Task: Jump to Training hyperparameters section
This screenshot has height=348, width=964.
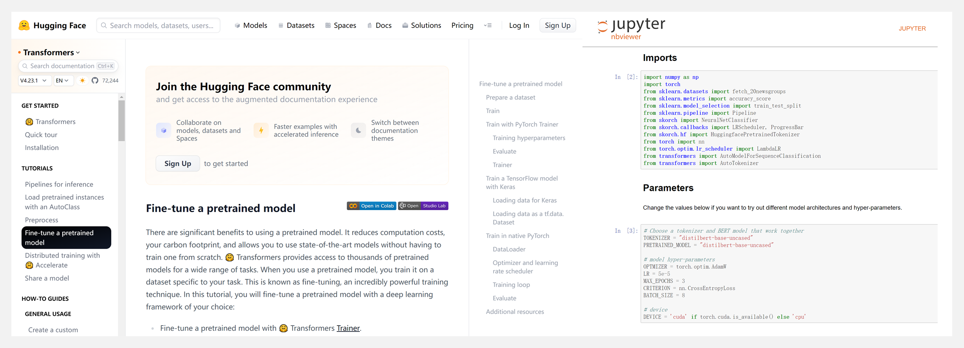Action: pyautogui.click(x=529, y=138)
